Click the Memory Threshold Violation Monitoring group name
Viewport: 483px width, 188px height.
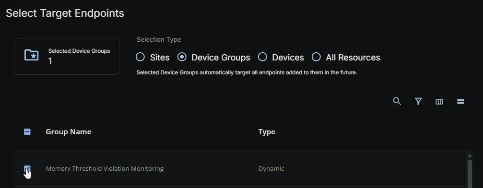click(x=105, y=169)
